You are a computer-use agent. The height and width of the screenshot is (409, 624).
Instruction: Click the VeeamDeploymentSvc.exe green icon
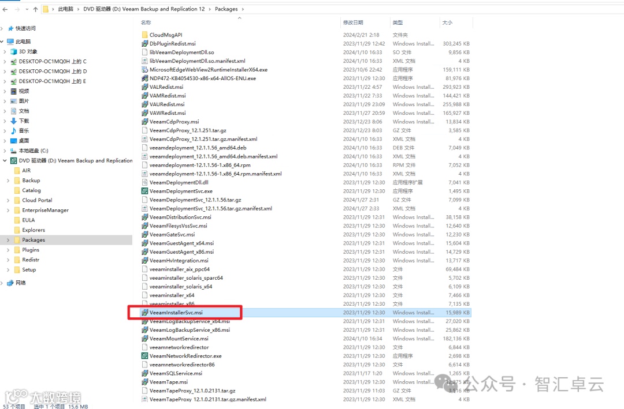[x=145, y=191]
